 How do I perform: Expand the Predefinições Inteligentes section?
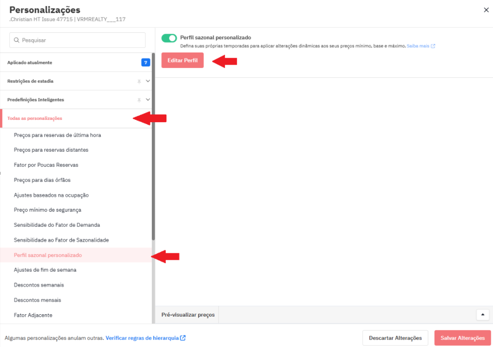coord(148,100)
